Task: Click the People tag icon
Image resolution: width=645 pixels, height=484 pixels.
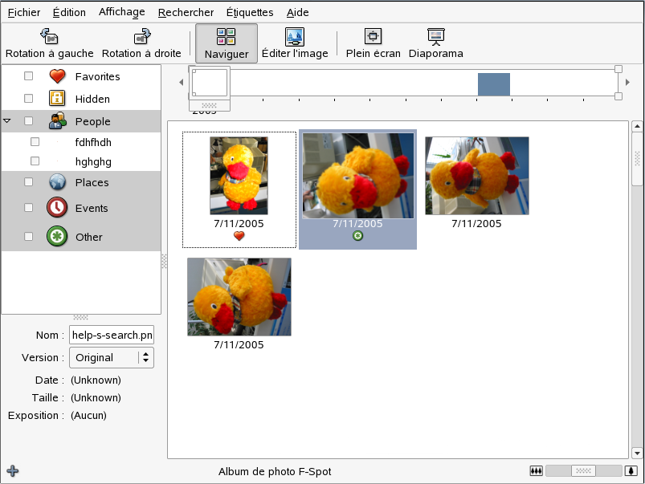Action: coord(57,121)
